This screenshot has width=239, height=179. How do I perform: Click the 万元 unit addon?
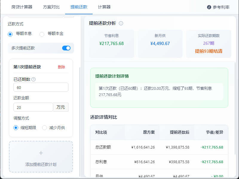(61, 107)
